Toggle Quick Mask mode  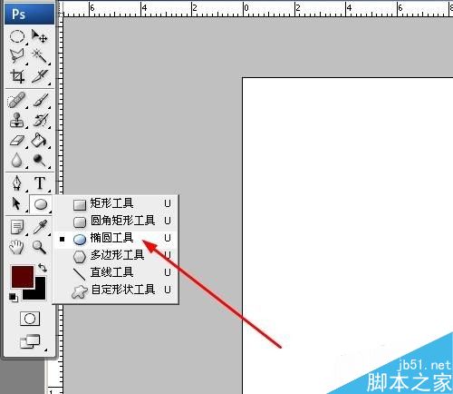tap(30, 319)
